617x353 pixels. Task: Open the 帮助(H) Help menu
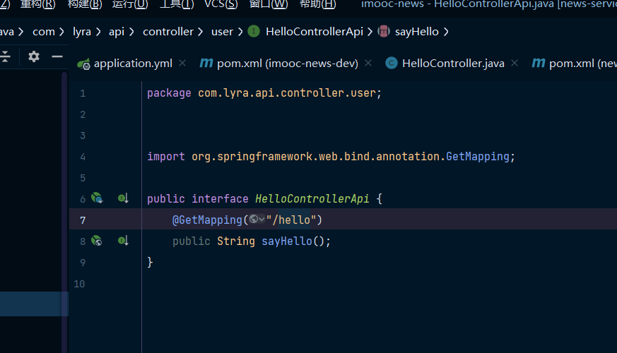318,4
